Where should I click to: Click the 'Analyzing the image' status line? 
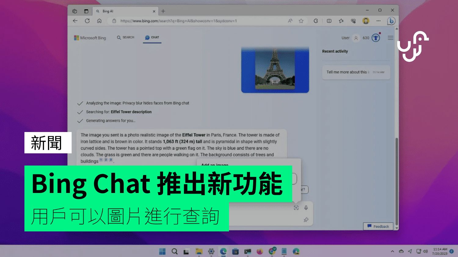coord(137,103)
